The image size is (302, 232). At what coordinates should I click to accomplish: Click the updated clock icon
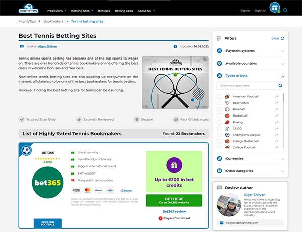[x=175, y=46]
